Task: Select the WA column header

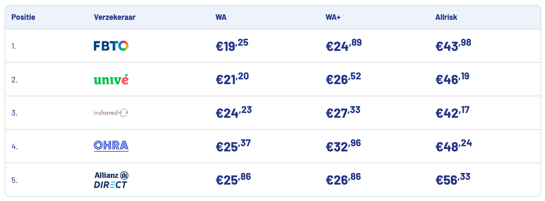Action: click(x=221, y=17)
